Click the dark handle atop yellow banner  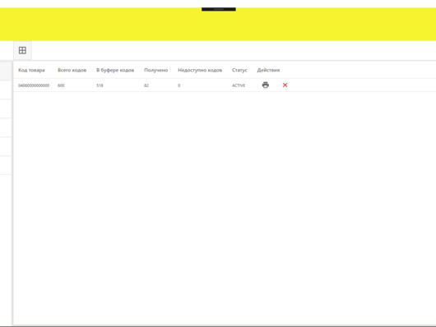click(x=219, y=9)
